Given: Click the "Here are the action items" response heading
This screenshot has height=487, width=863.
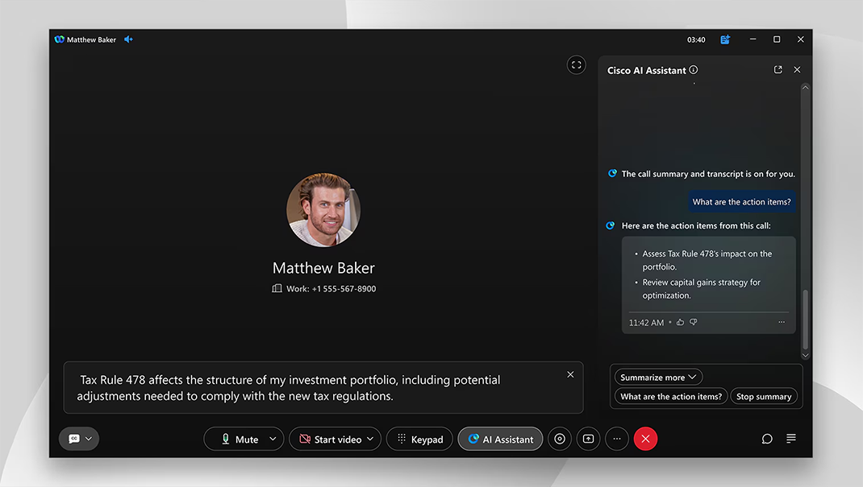Looking at the screenshot, I should 696,225.
